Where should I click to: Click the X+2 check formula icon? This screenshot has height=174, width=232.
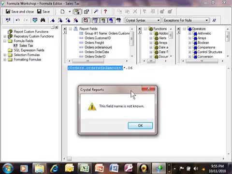pyautogui.click(x=8, y=20)
